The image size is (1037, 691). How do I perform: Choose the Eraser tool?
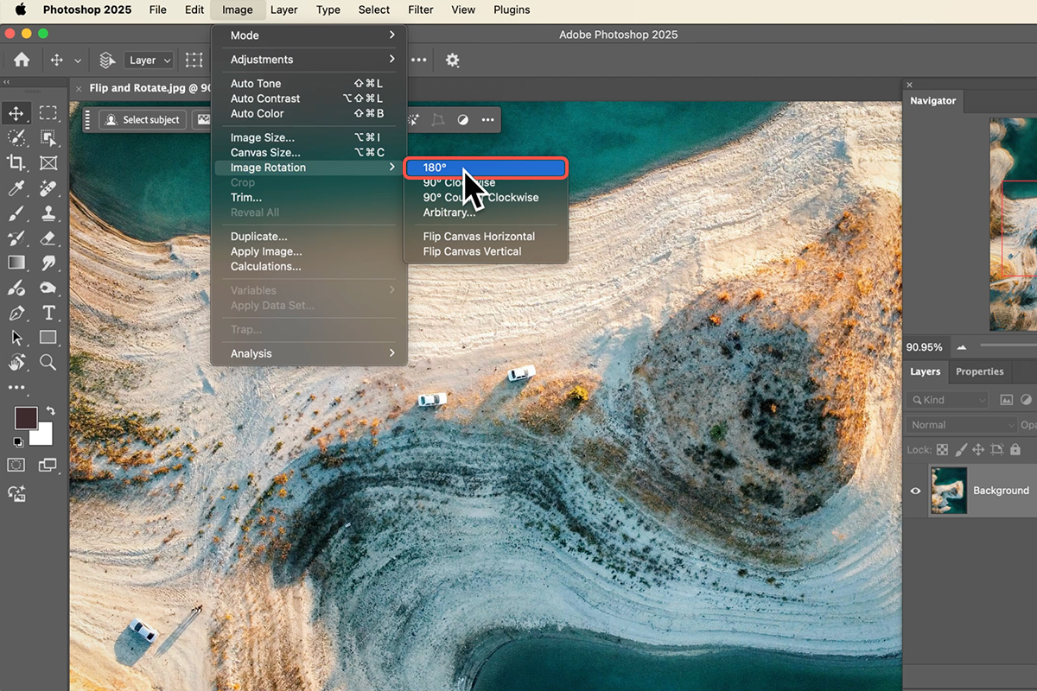point(48,238)
